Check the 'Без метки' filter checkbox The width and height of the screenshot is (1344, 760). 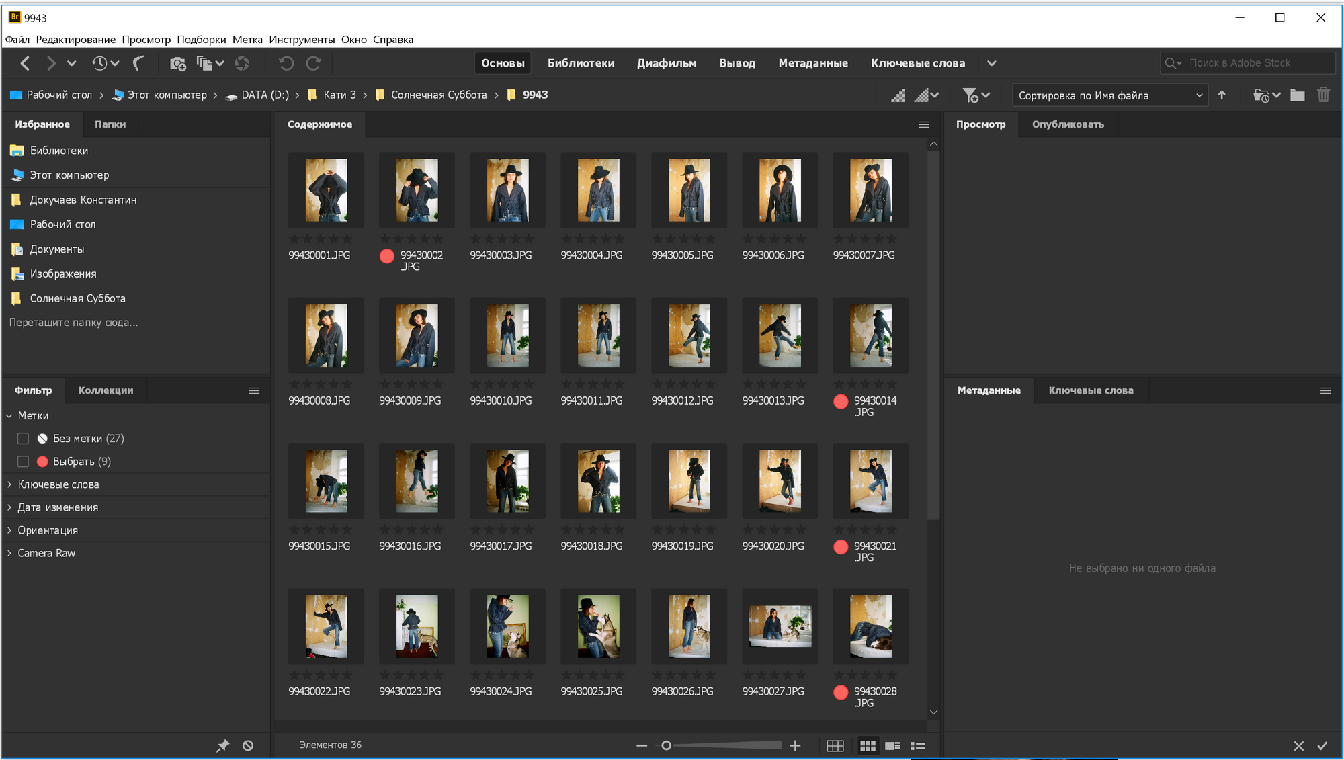click(23, 439)
